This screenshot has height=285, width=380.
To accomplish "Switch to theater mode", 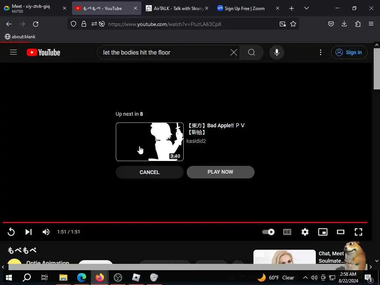I will pos(341,232).
